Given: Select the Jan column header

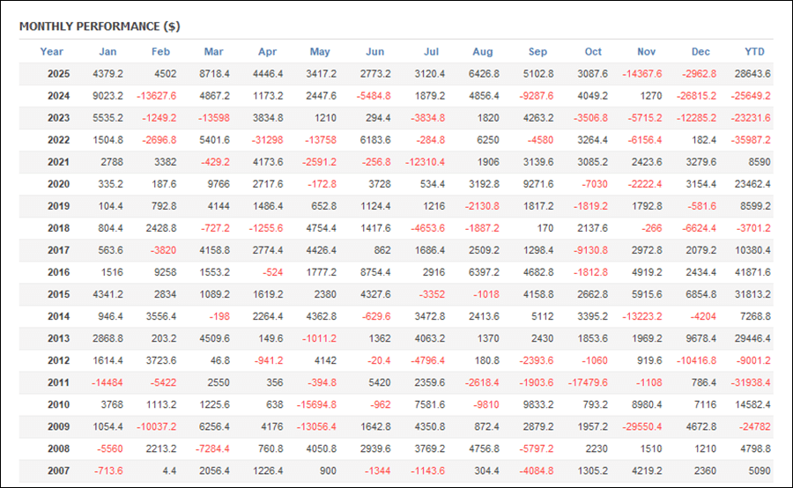Looking at the screenshot, I should (107, 52).
